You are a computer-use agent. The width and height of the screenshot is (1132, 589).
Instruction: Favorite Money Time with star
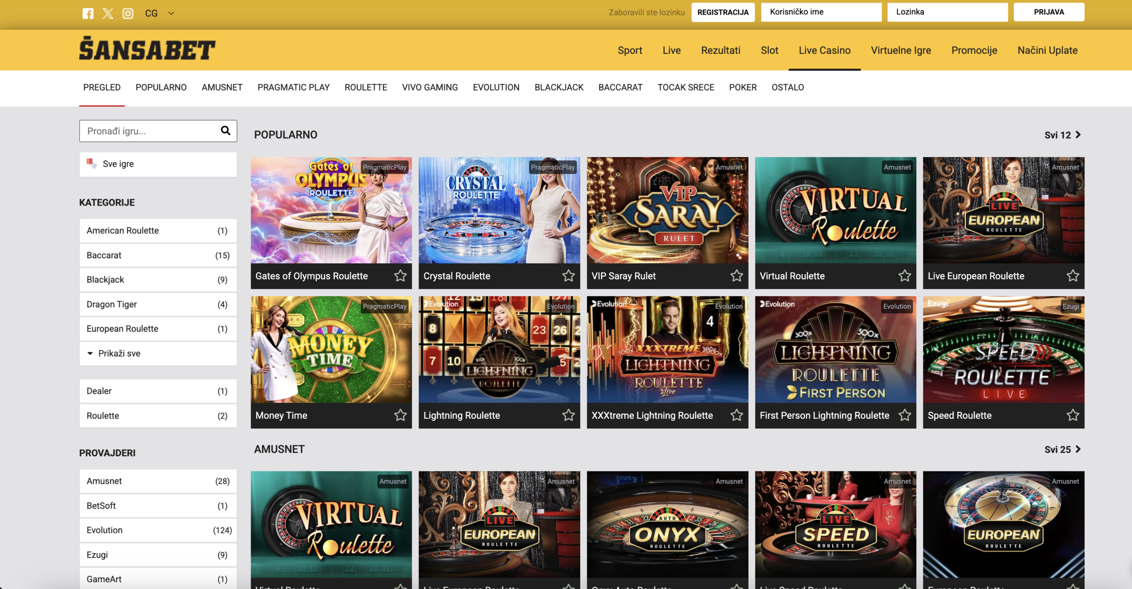401,415
